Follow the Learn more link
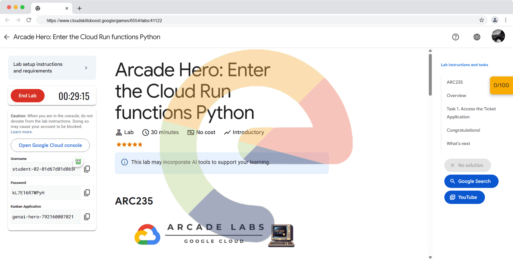Screen dimensions: 513x260 (x=21, y=132)
